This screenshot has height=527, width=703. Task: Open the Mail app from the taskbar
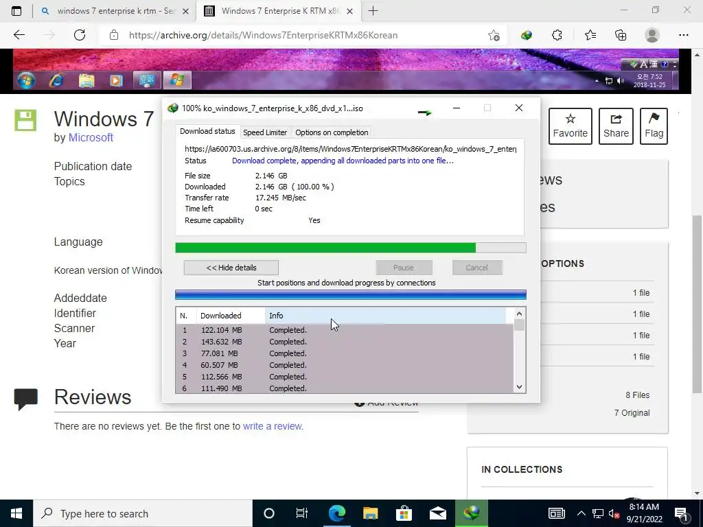[437, 513]
